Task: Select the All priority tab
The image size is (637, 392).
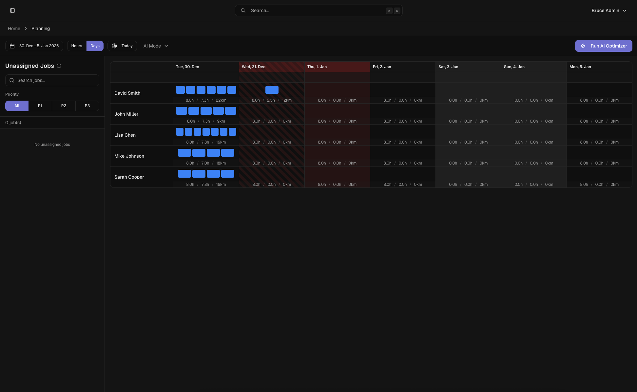Action: 17,106
